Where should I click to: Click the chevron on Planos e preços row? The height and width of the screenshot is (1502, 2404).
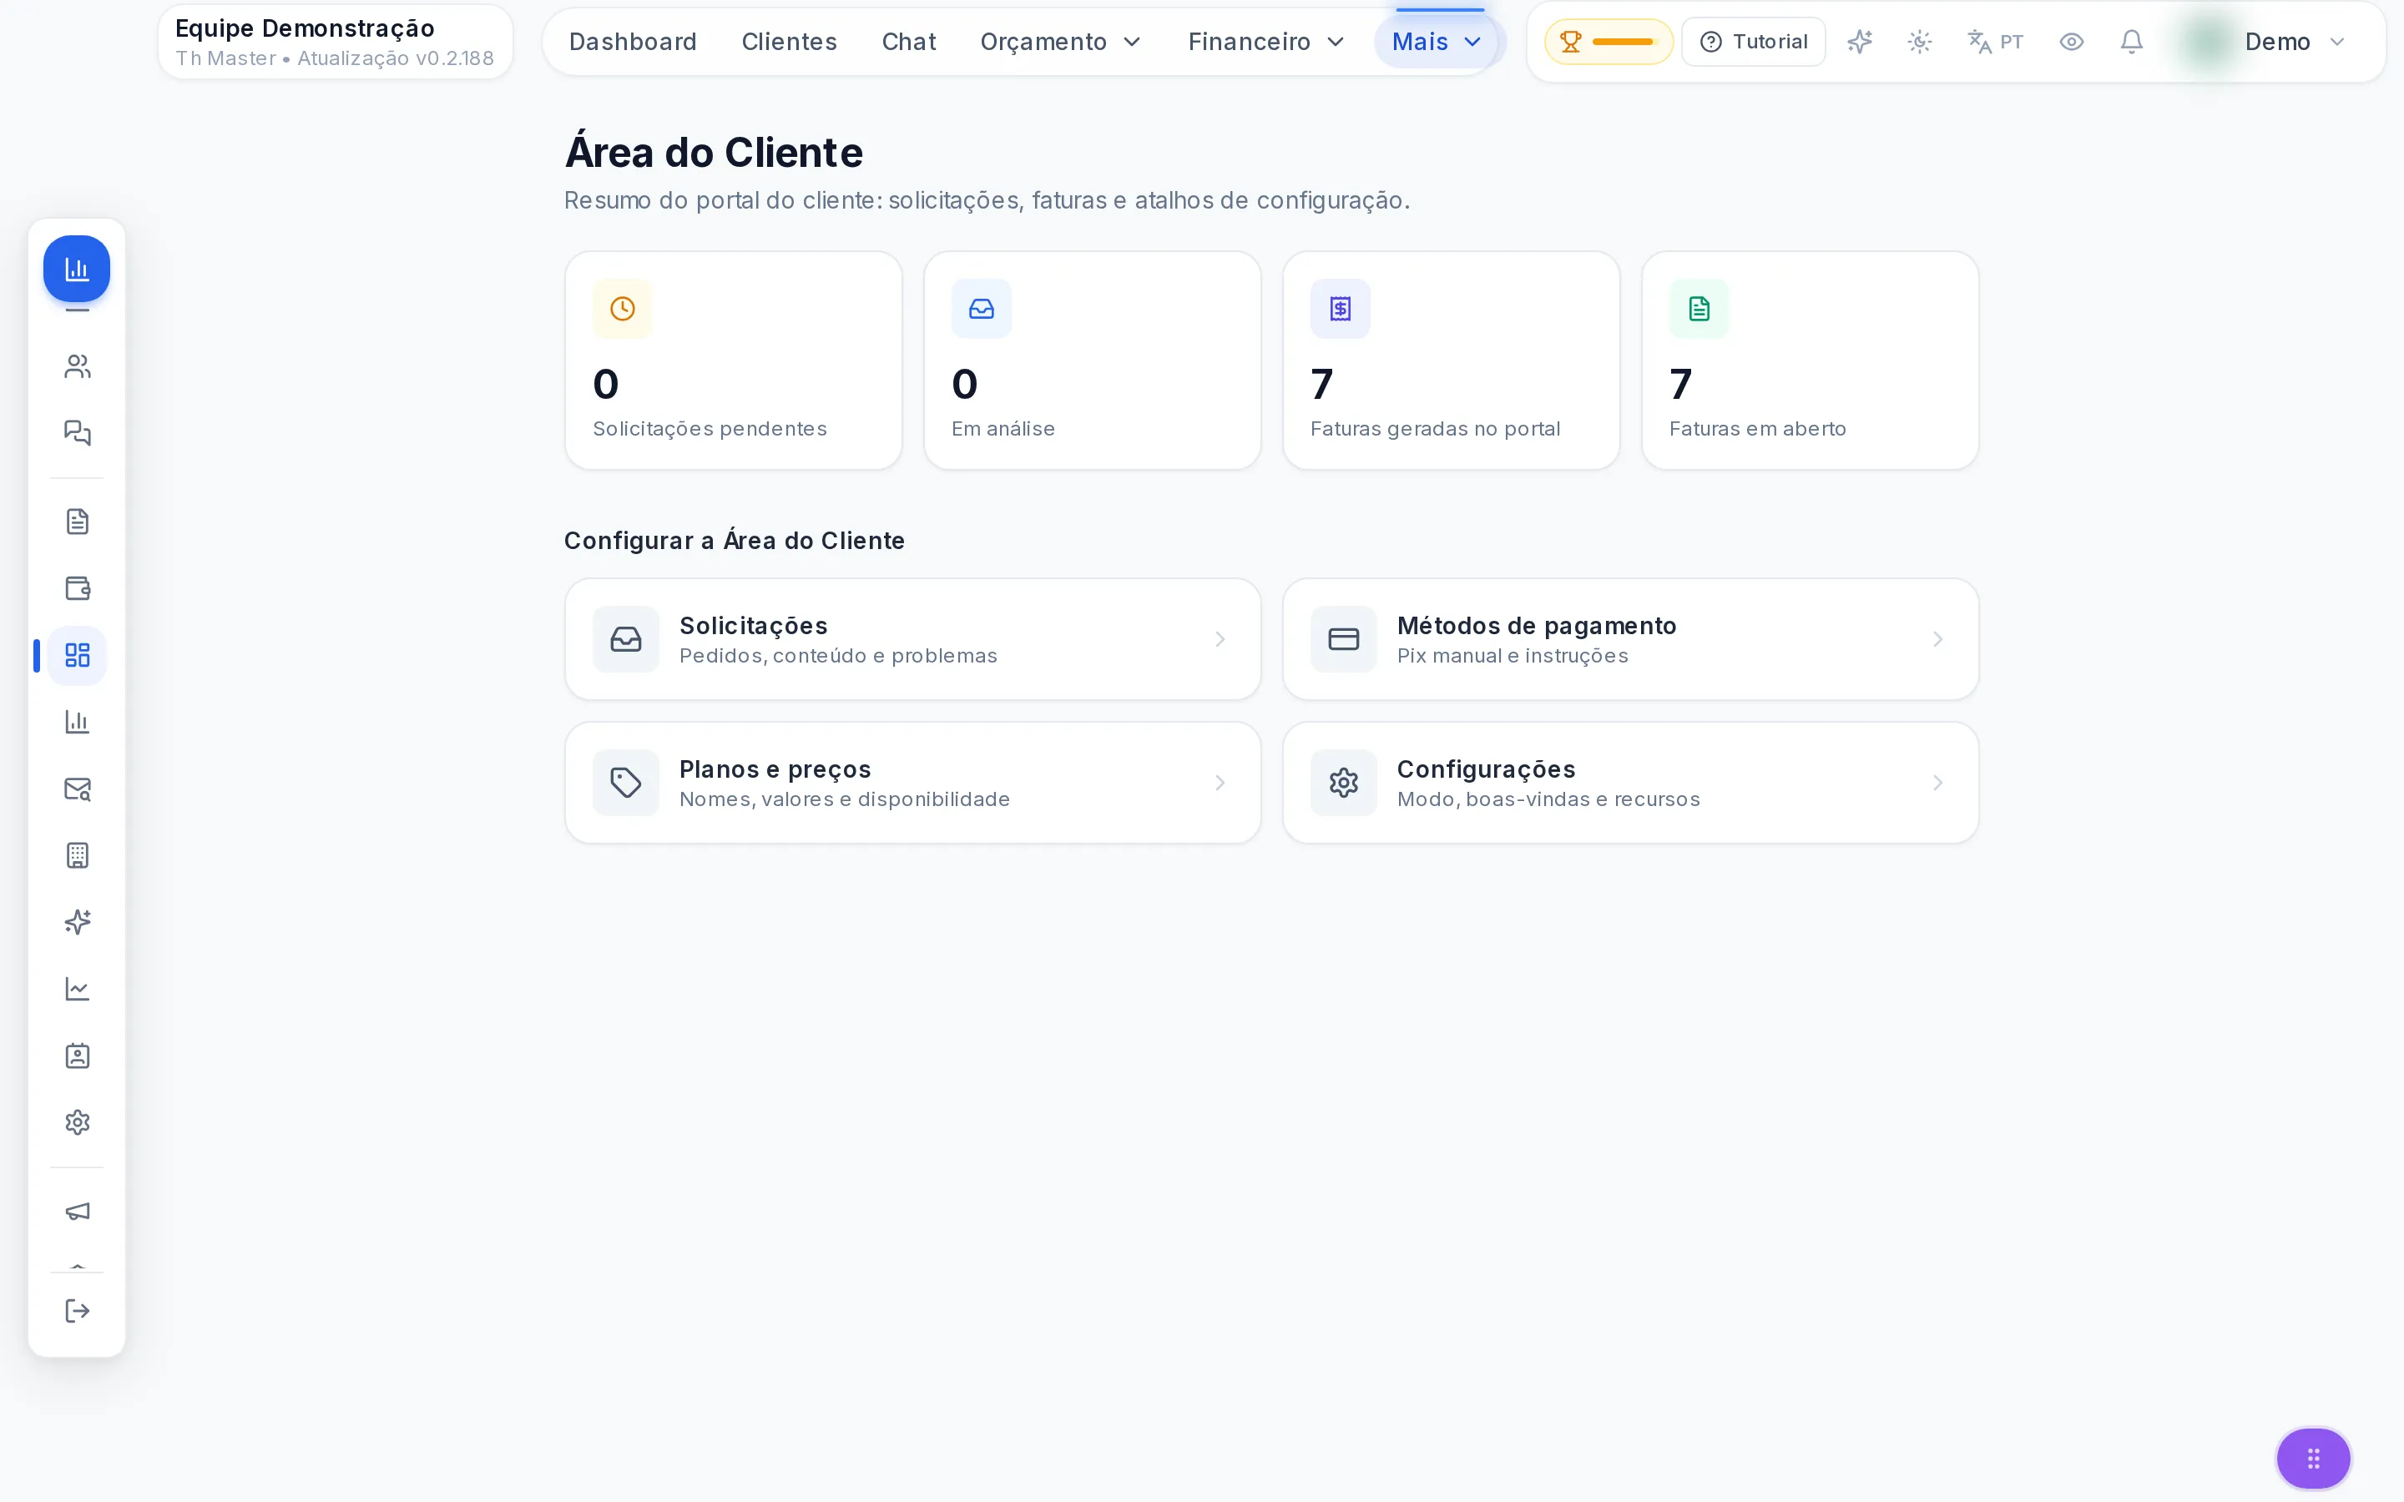point(1220,783)
